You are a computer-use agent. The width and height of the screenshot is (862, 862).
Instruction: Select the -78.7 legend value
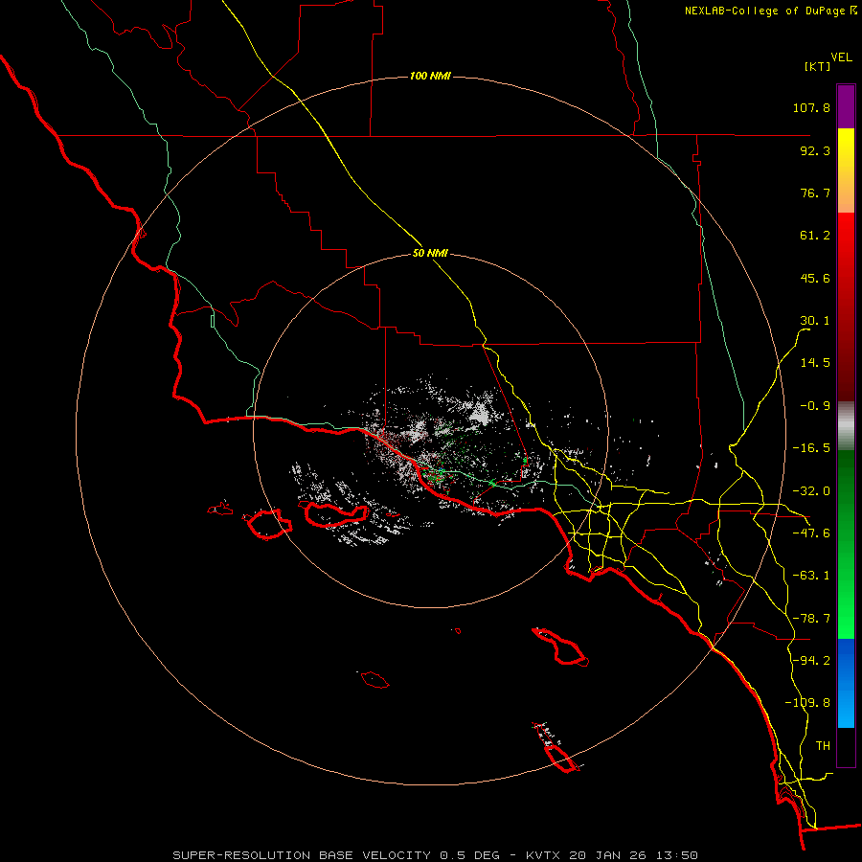811,619
